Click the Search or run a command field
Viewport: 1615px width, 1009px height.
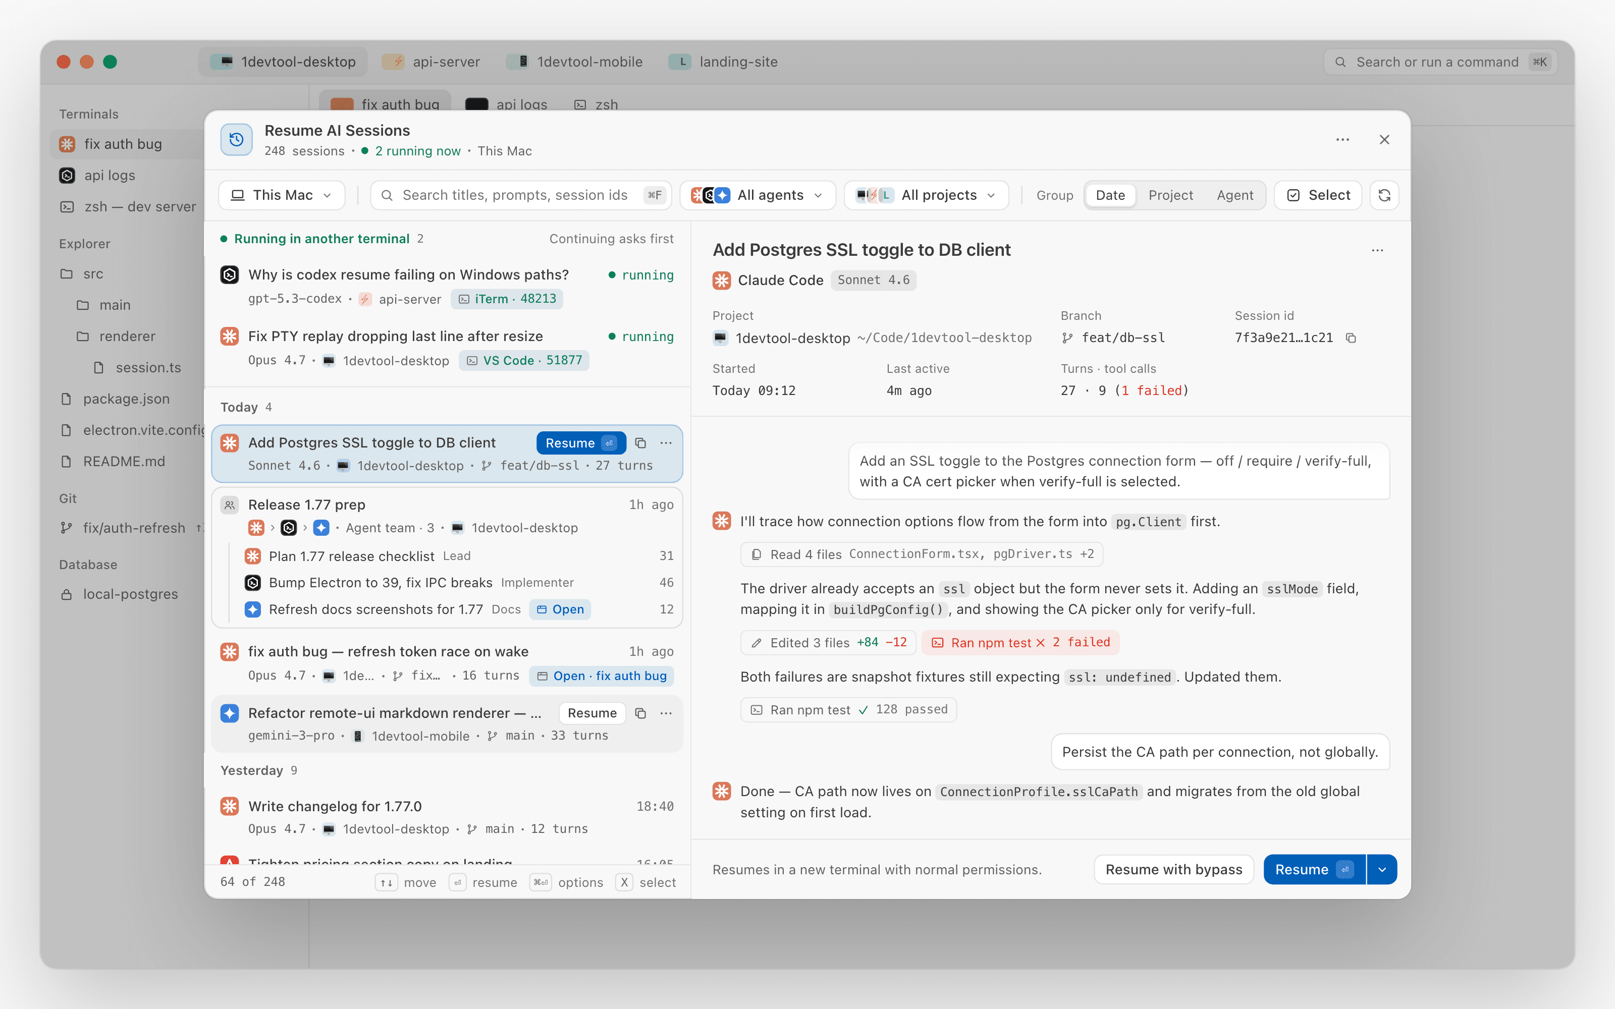[1440, 62]
